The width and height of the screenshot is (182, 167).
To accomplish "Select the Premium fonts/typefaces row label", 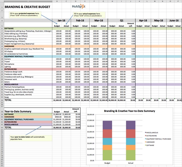I will coord(14,87).
